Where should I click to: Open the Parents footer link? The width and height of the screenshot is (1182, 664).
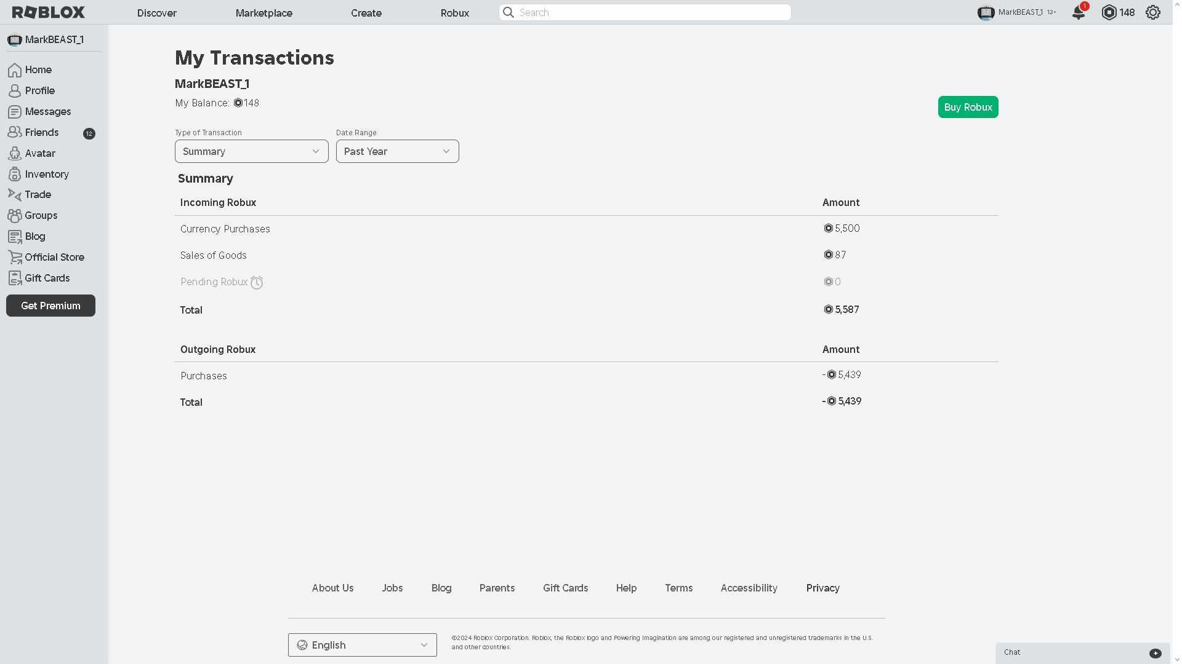point(497,588)
